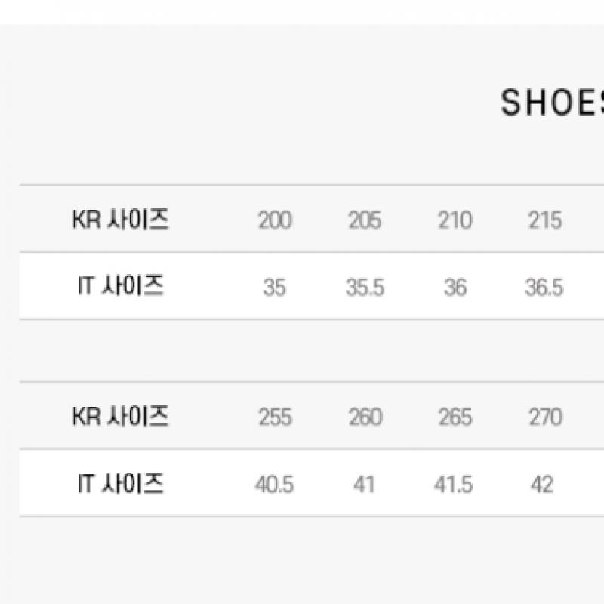Click the KR 사이즈 label above 200 row
This screenshot has width=604, height=604.
tap(121, 220)
